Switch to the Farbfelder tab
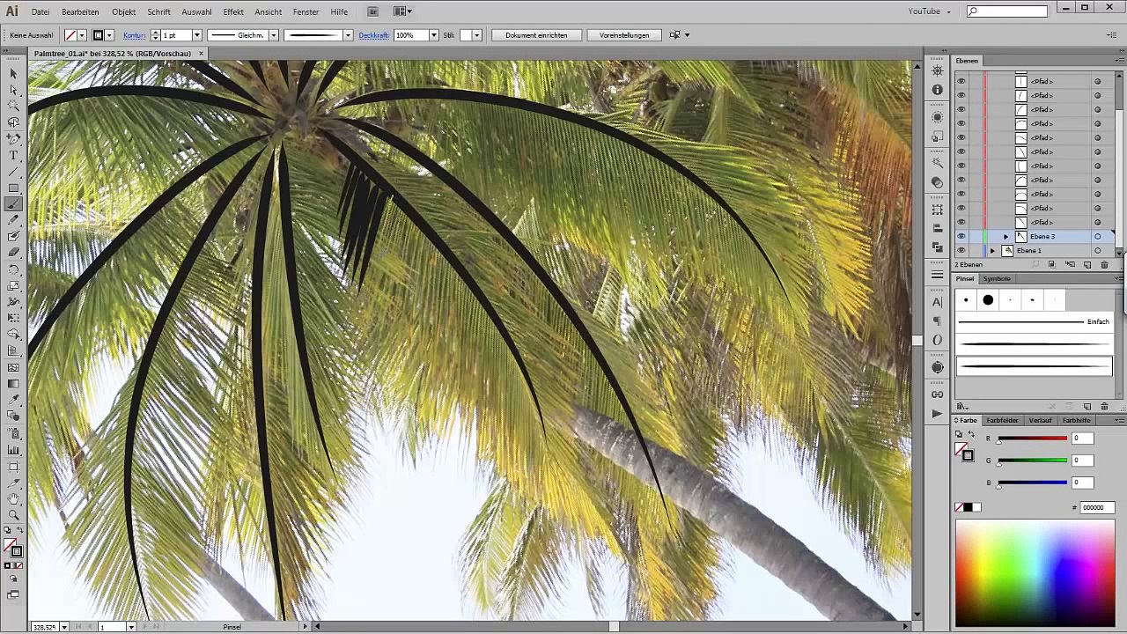 [x=1002, y=420]
